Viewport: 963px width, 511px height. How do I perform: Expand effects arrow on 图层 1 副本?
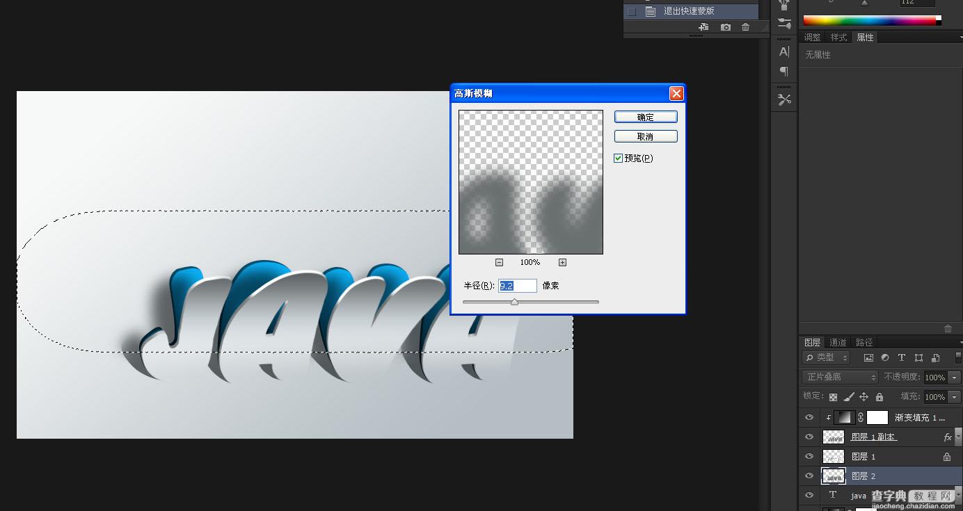[958, 437]
